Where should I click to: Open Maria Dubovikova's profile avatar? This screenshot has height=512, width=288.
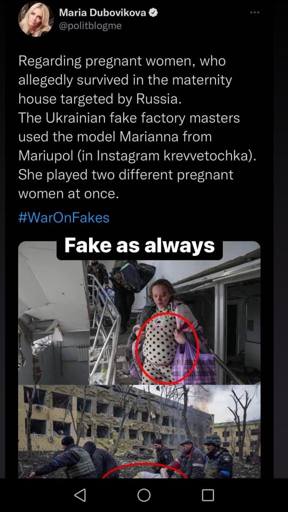tap(36, 19)
